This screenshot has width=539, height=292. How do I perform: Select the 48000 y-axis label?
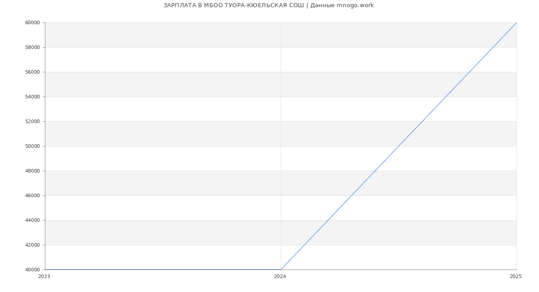point(33,171)
